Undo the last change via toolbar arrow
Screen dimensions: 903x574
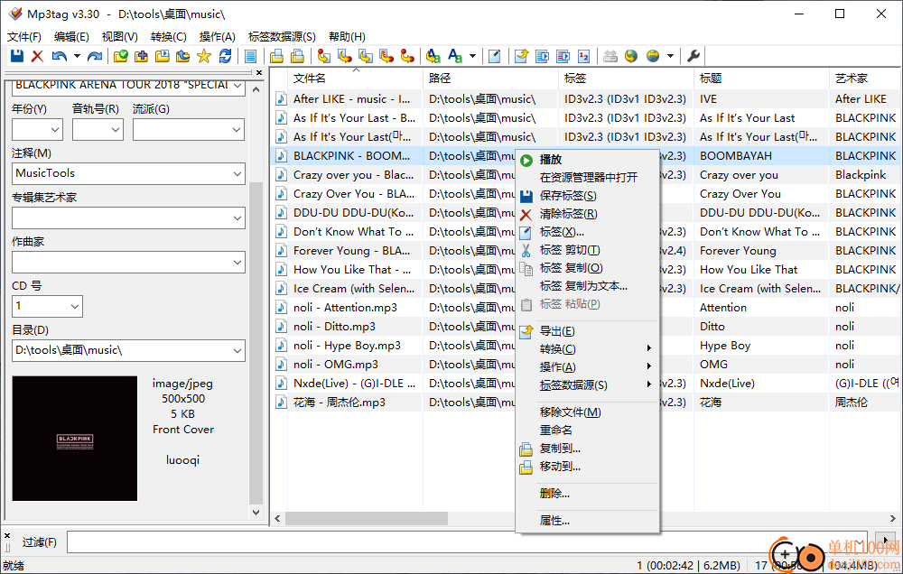tap(59, 56)
